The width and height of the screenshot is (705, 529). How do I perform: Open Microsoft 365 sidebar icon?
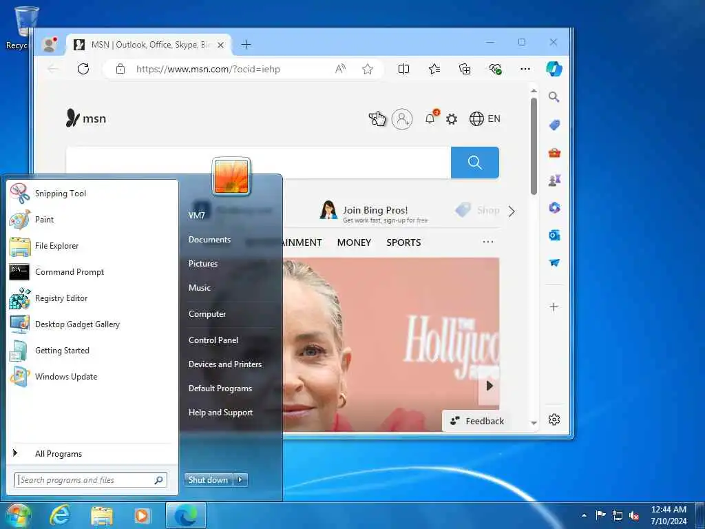pyautogui.click(x=554, y=207)
